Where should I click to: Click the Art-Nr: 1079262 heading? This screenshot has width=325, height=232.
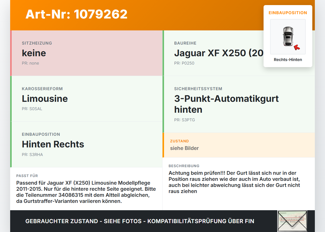click(76, 14)
